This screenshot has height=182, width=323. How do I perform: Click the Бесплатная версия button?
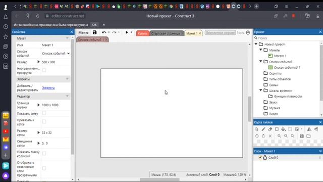point(220,33)
